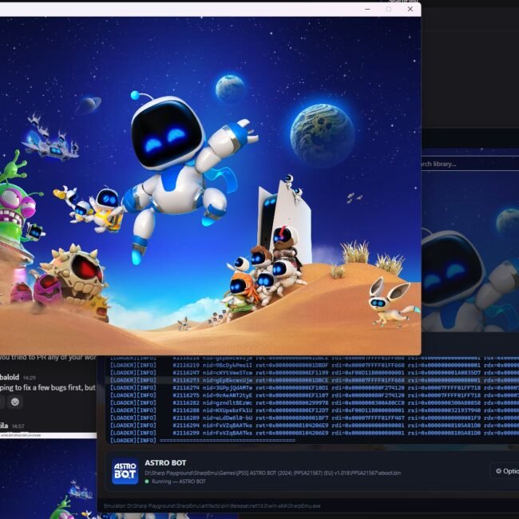Select log line #2116294 nid=FxVZqBAA7ks
The width and height of the screenshot is (519, 519).
[x=314, y=426]
